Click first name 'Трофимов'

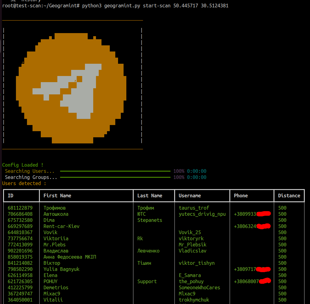pyautogui.click(x=55, y=208)
